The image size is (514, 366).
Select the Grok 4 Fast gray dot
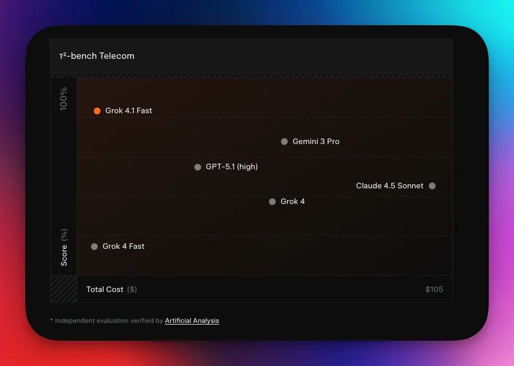click(x=94, y=247)
